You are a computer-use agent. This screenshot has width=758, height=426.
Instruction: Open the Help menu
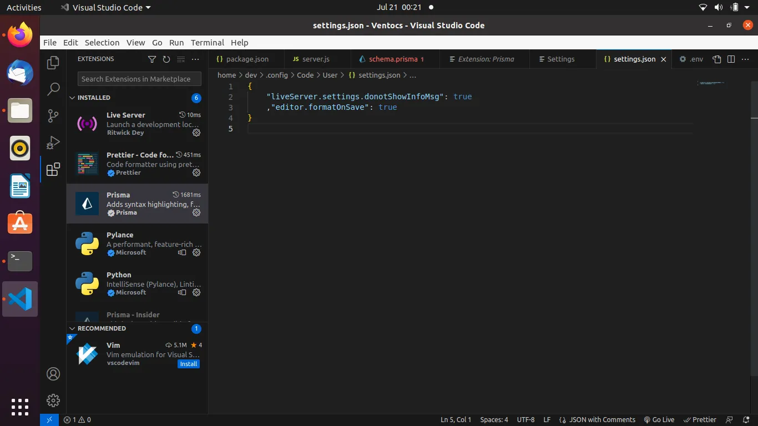[240, 43]
